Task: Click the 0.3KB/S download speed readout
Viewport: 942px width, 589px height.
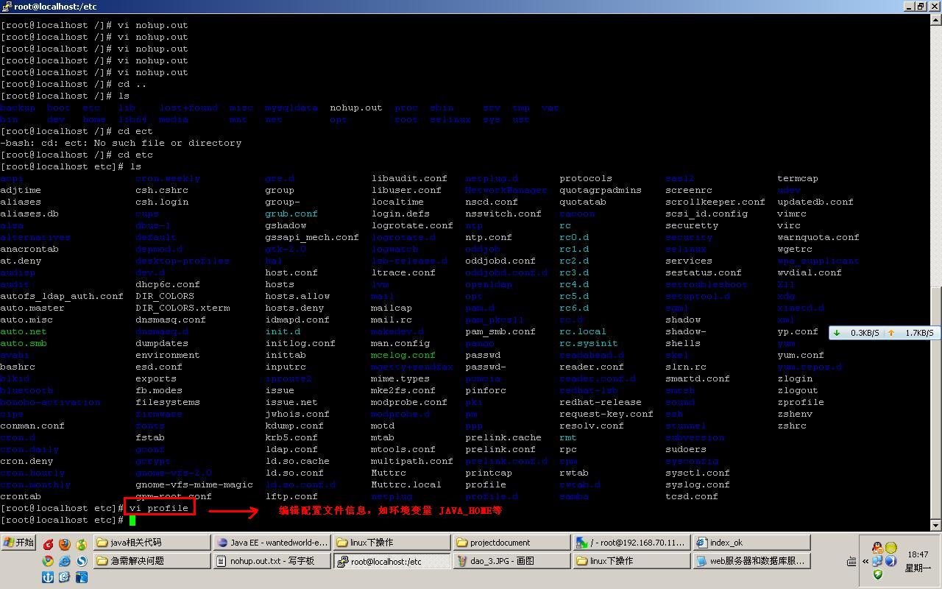Action: coord(865,333)
